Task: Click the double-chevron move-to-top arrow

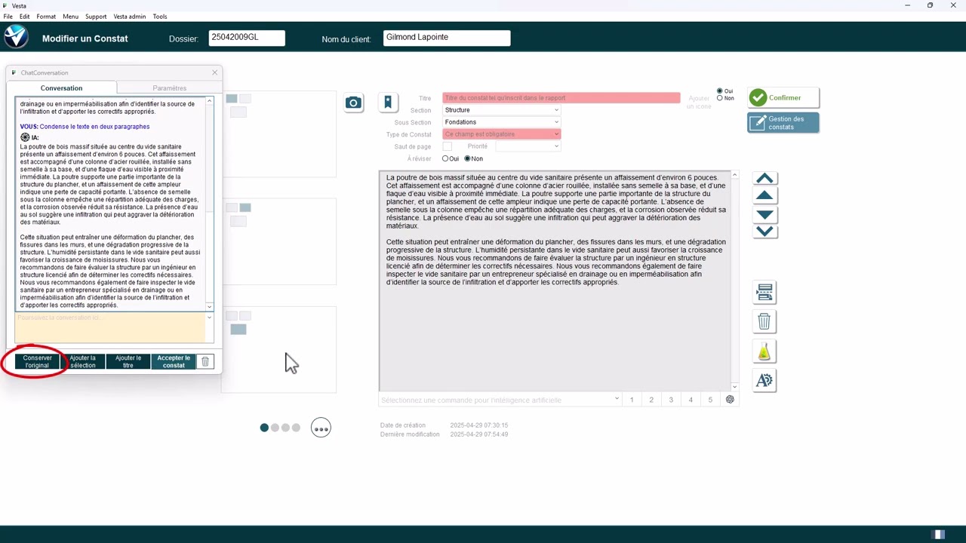Action: [x=764, y=179]
